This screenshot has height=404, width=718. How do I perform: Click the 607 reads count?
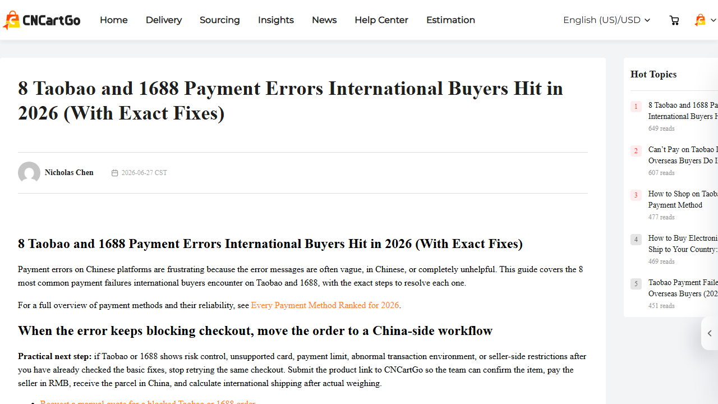click(661, 173)
